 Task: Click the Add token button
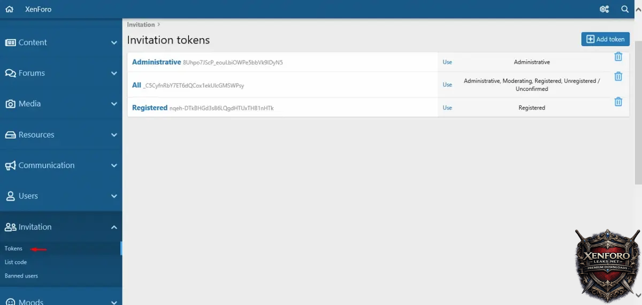coord(605,39)
